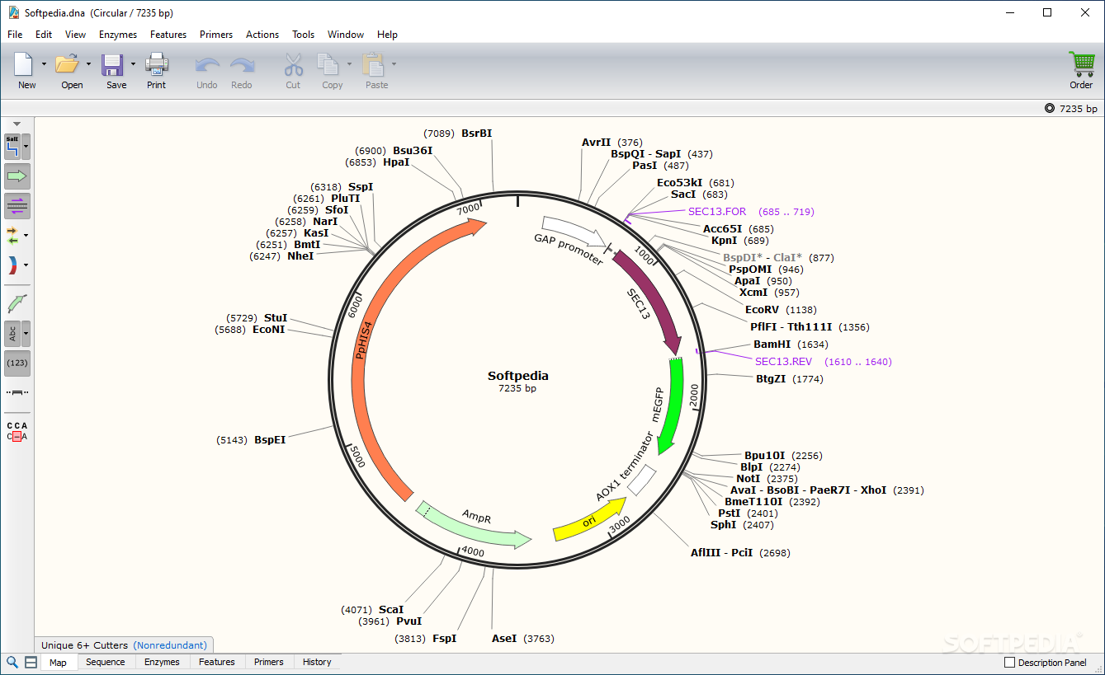
Task: Open the New button dropdown arrow
Action: (44, 64)
